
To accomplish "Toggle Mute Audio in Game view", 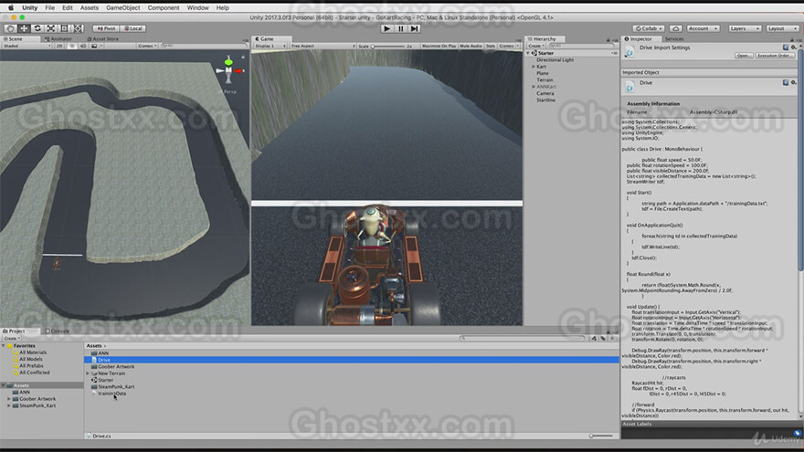I will point(471,47).
